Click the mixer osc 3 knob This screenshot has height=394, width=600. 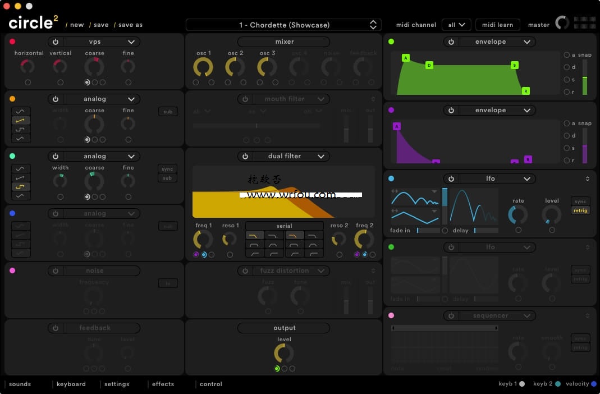click(x=267, y=67)
